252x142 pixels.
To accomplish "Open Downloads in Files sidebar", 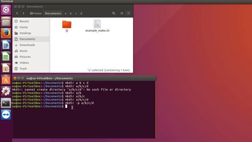I will pyautogui.click(x=31, y=45).
